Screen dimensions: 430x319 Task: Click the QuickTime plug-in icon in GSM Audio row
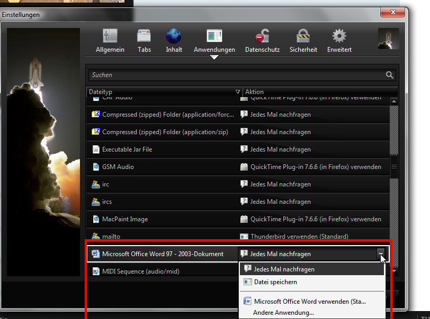tap(244, 167)
